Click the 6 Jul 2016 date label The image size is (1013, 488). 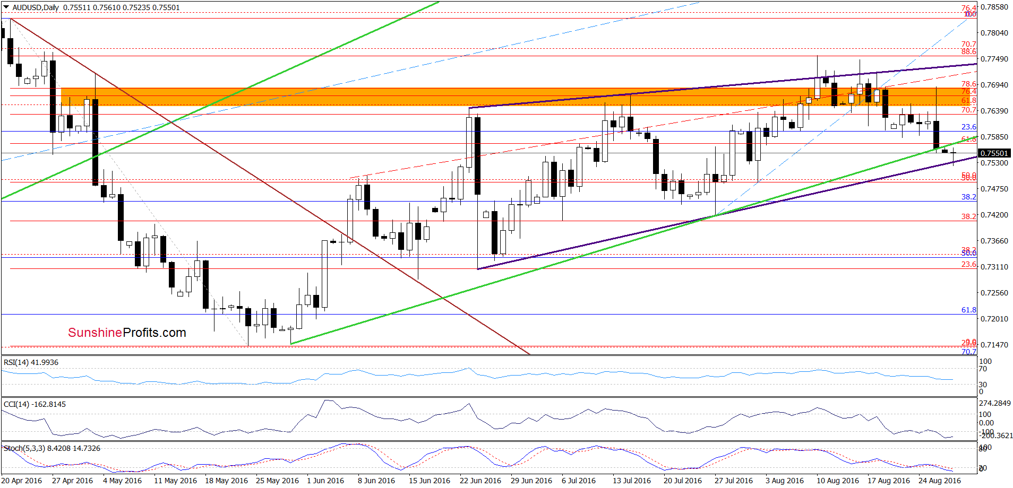click(x=579, y=481)
